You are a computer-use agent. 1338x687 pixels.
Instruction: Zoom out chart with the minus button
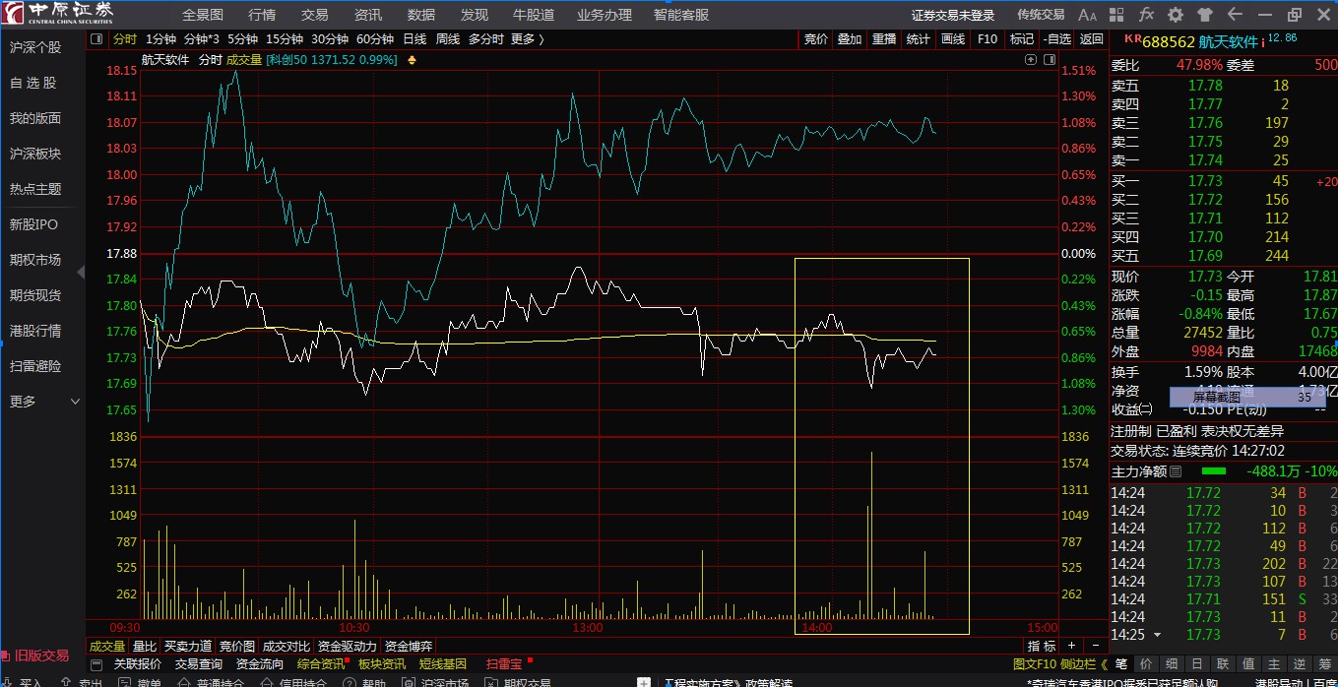[x=1096, y=646]
